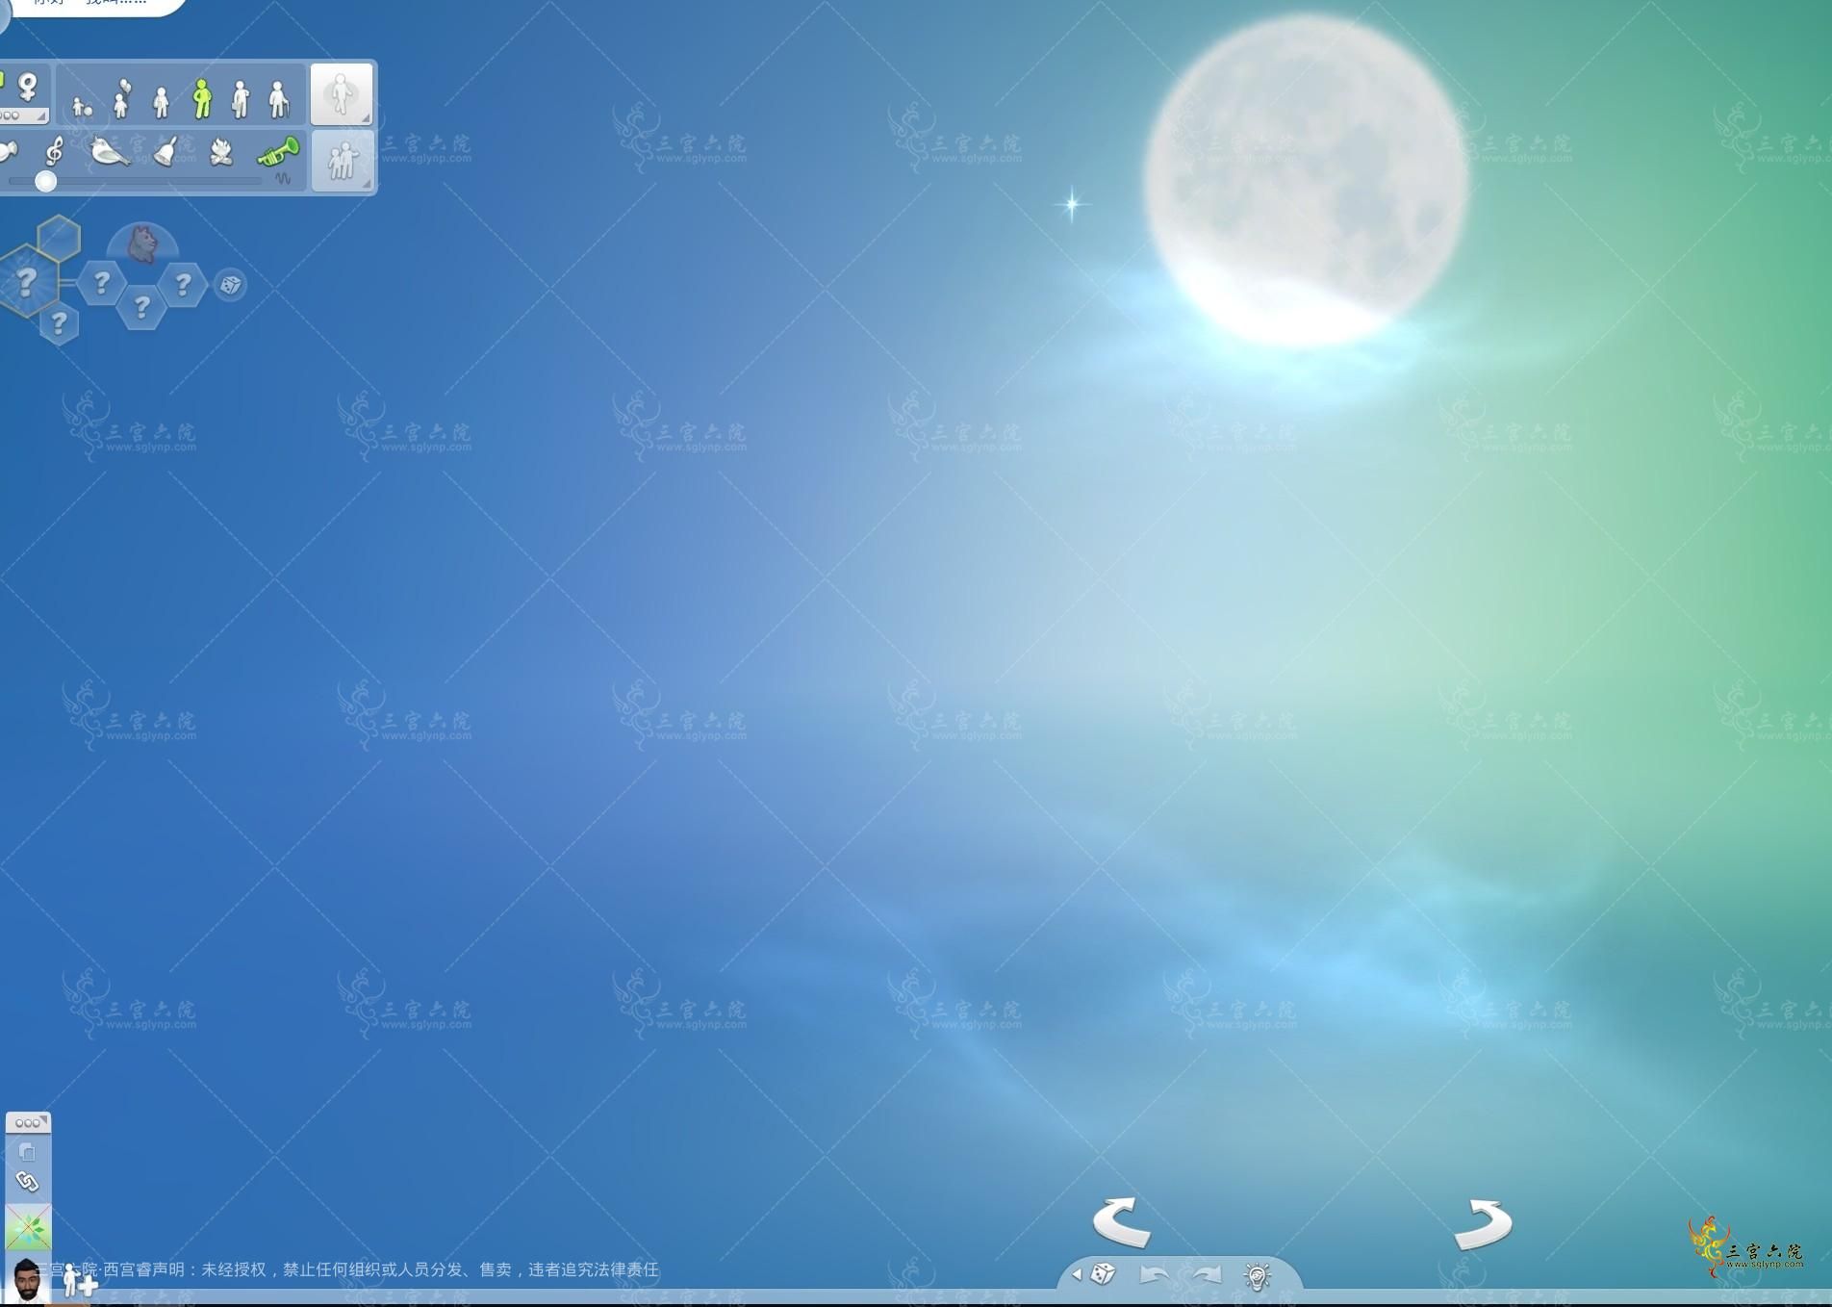Select the bell voice type
The height and width of the screenshot is (1307, 1832).
(x=165, y=151)
